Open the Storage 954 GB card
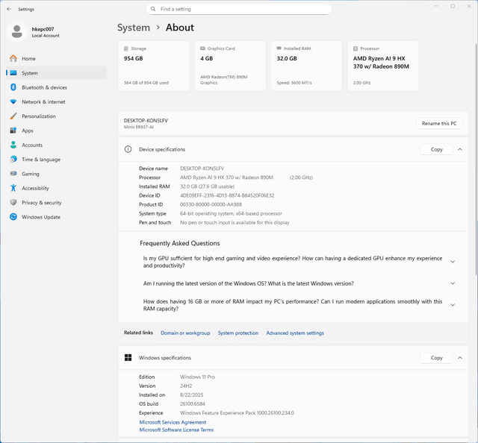 coord(154,66)
